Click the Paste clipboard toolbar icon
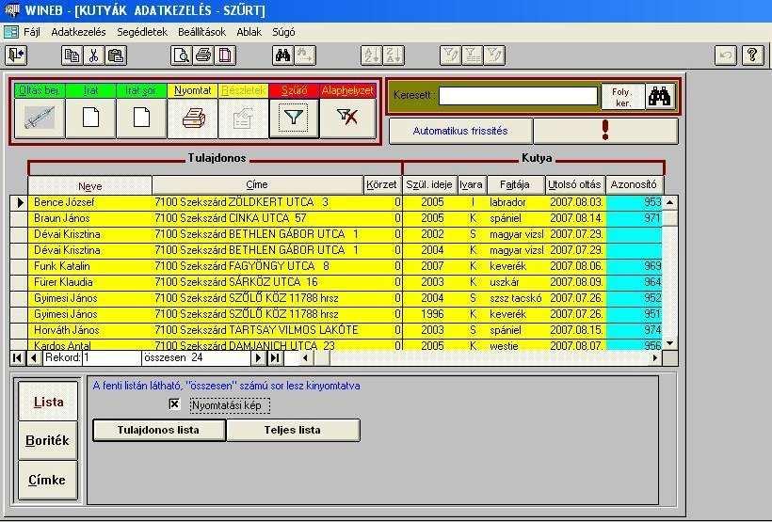The image size is (772, 522). (x=115, y=55)
